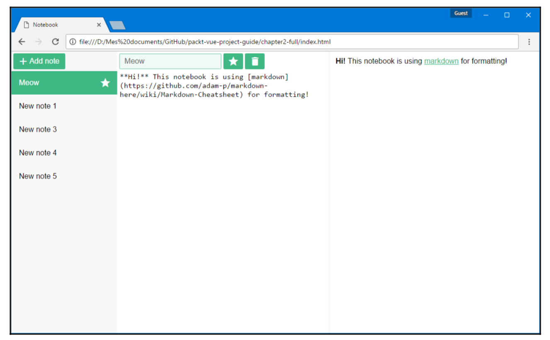550x340 pixels.
Task: Open New note 3
Action: (x=64, y=129)
